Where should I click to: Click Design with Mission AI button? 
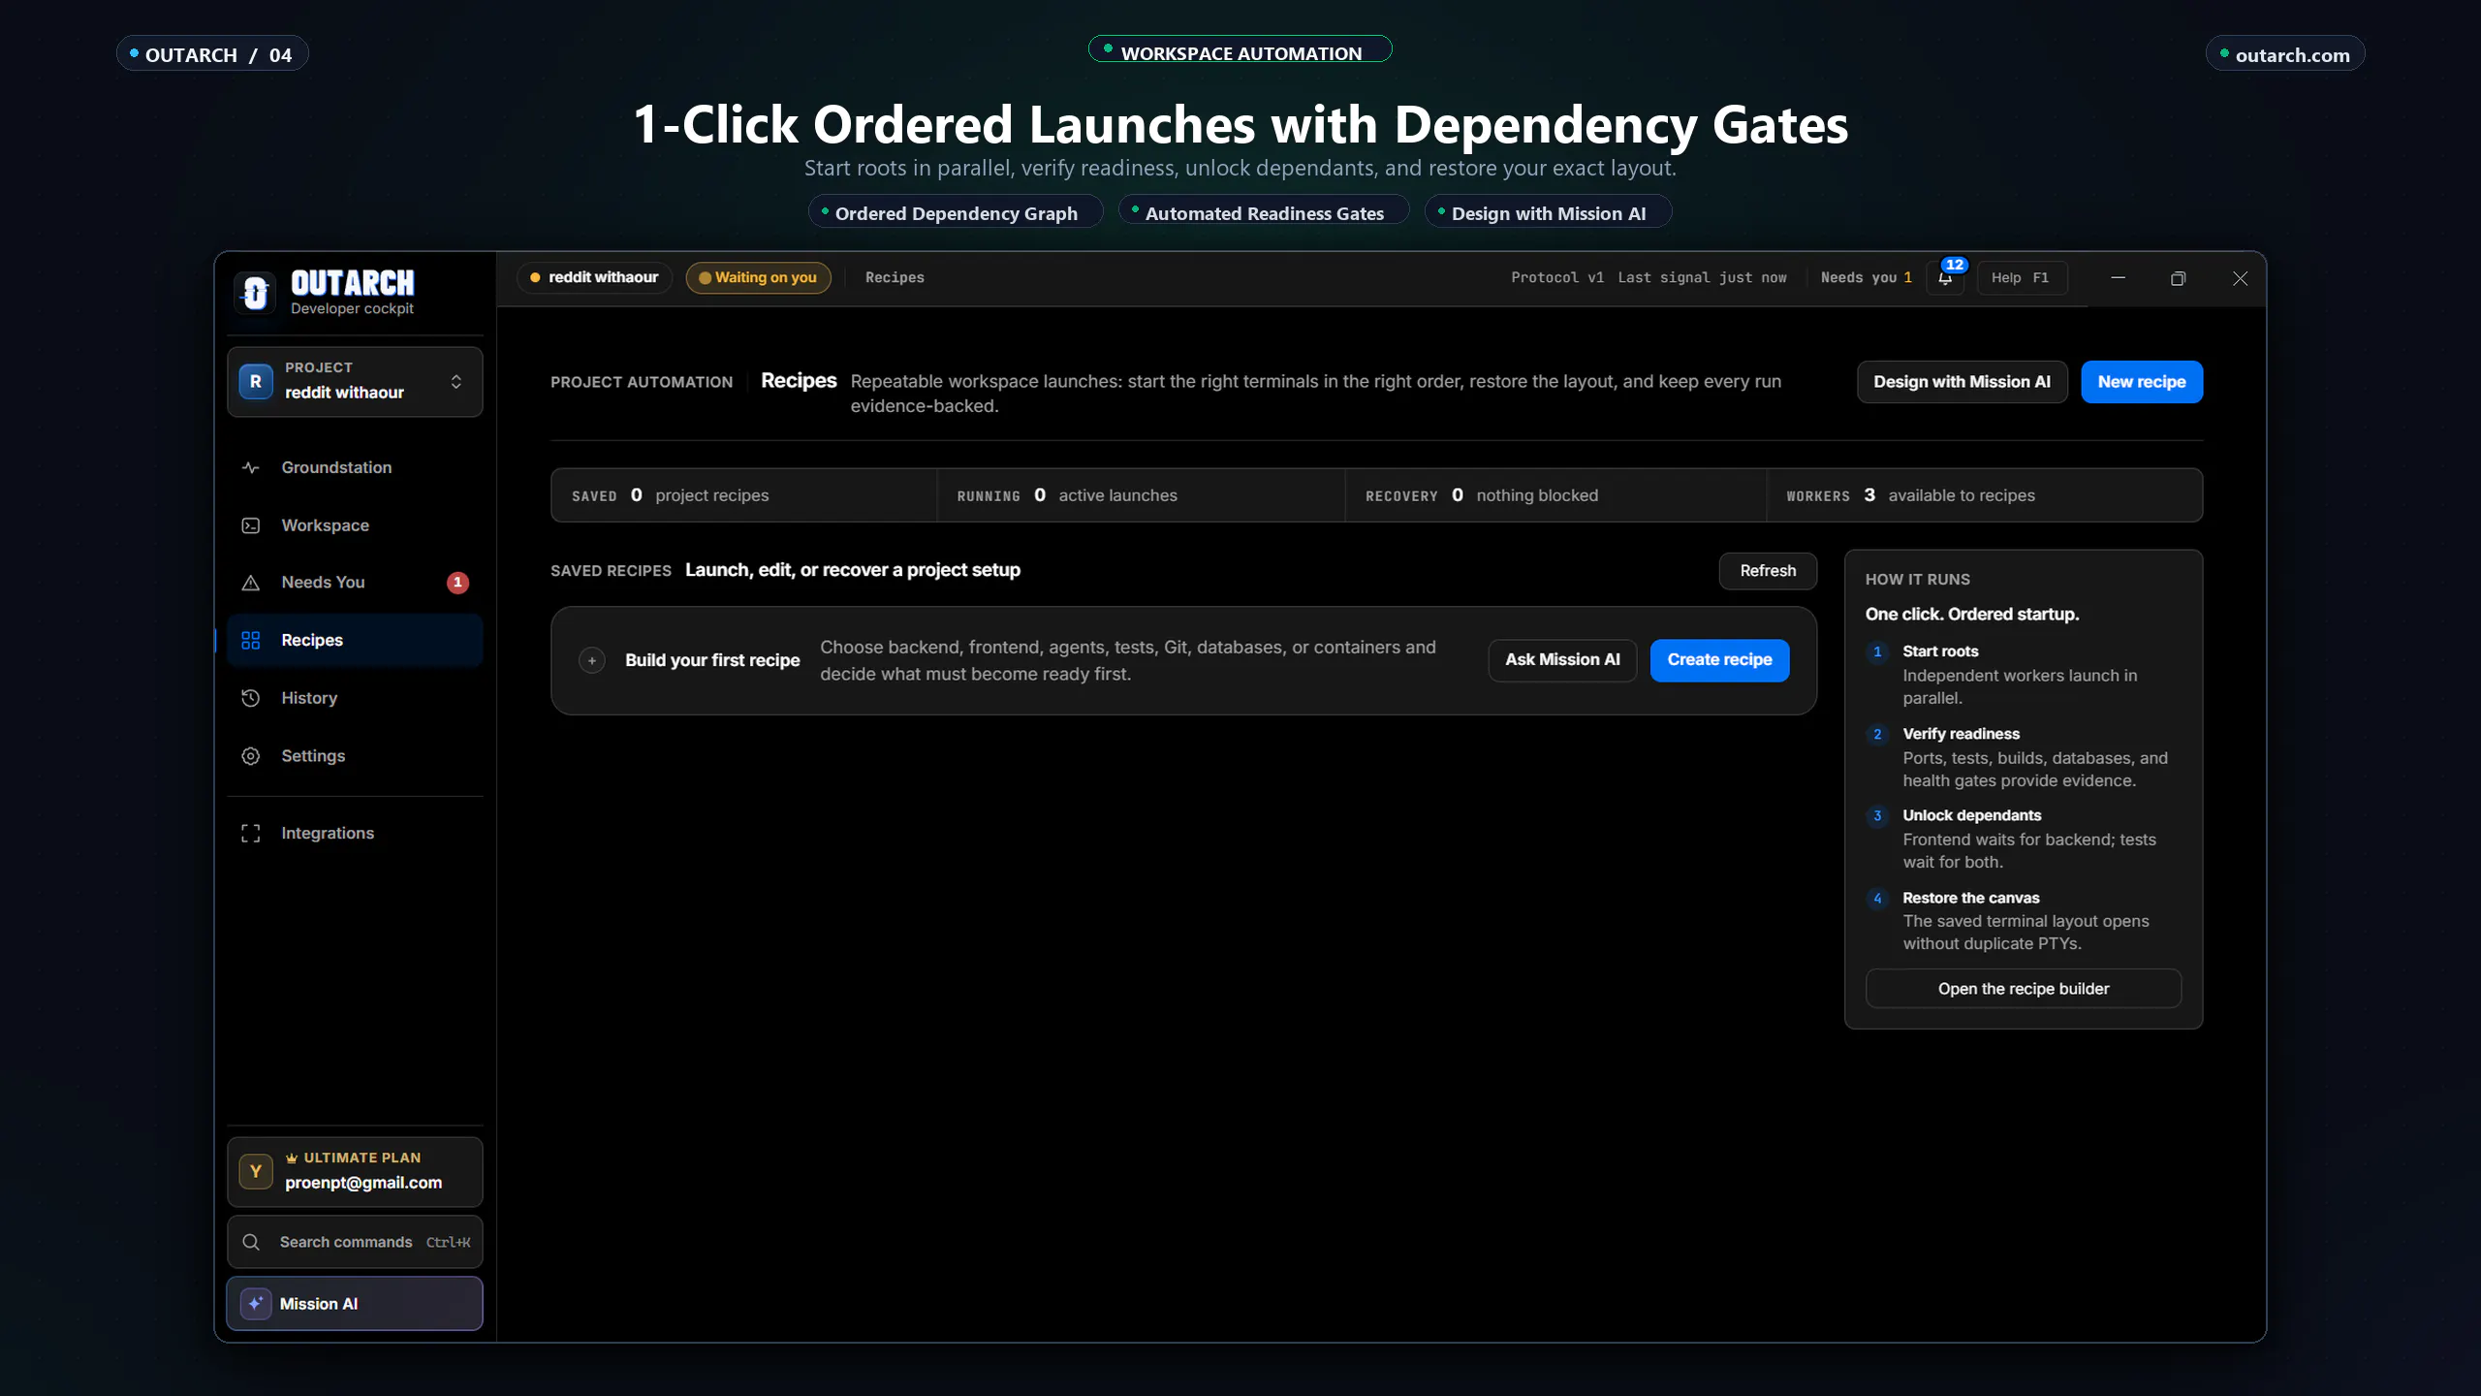(x=1962, y=382)
